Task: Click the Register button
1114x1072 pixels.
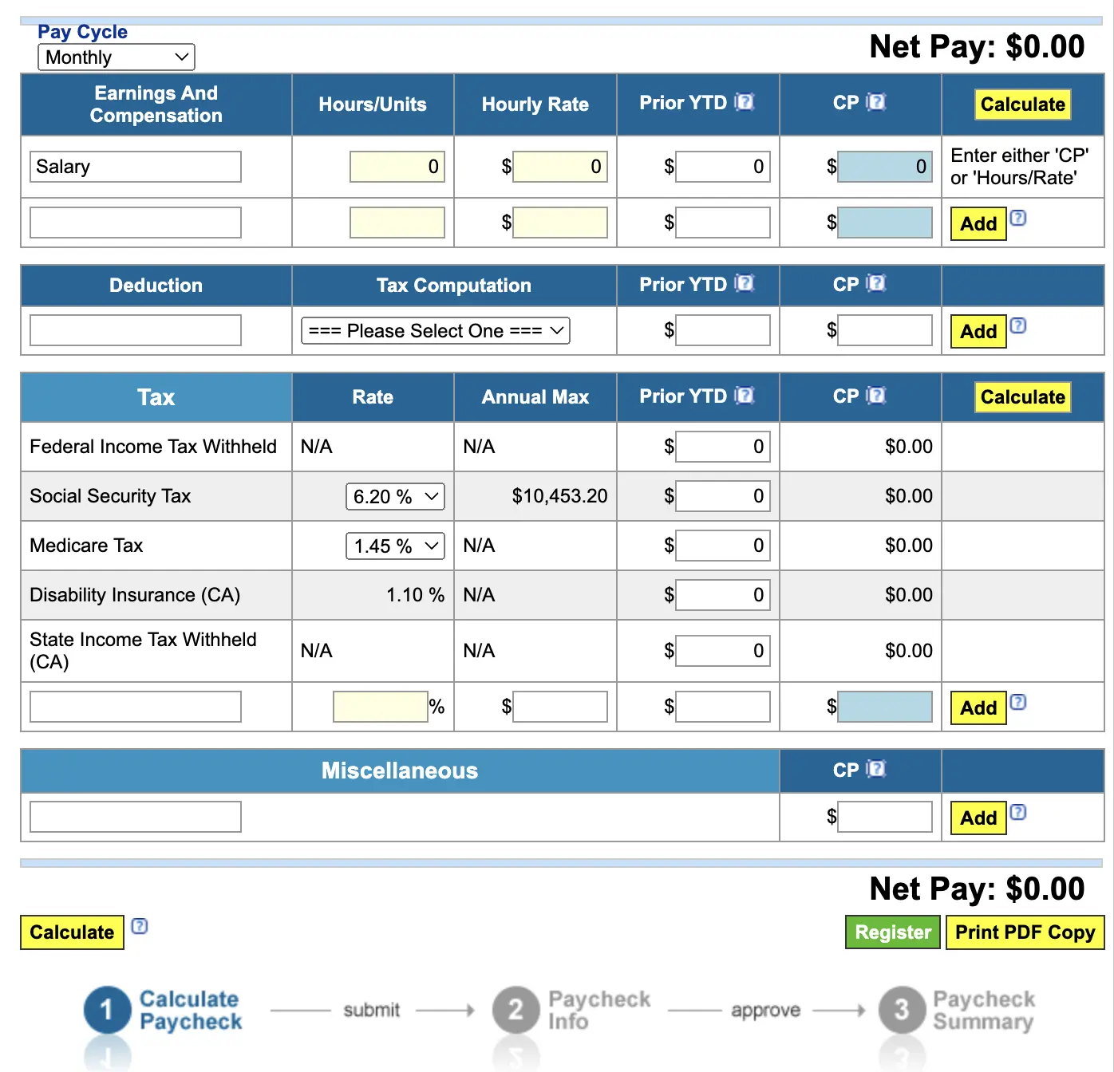Action: click(892, 932)
